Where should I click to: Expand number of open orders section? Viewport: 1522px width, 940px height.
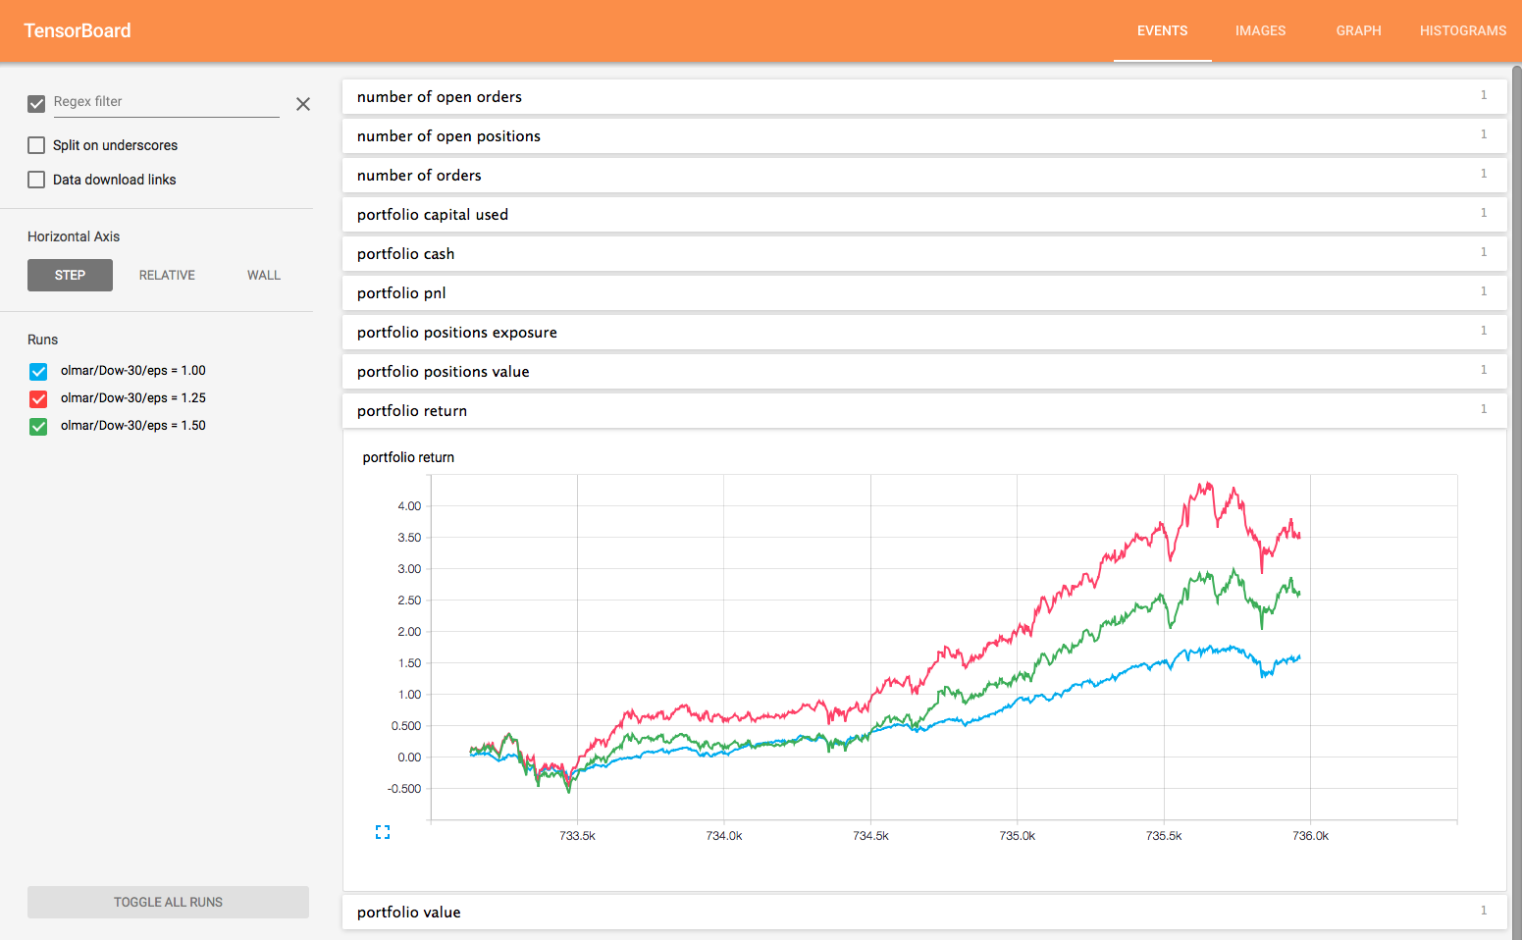(x=924, y=96)
